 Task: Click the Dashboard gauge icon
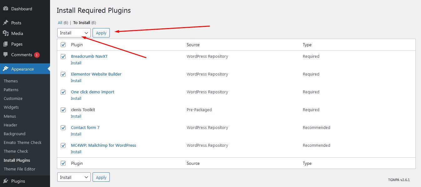(5, 9)
